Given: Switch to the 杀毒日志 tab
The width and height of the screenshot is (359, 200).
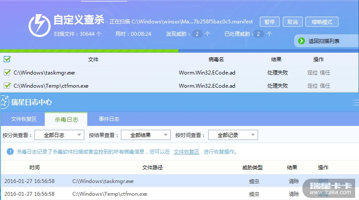Looking at the screenshot, I should tap(66, 119).
